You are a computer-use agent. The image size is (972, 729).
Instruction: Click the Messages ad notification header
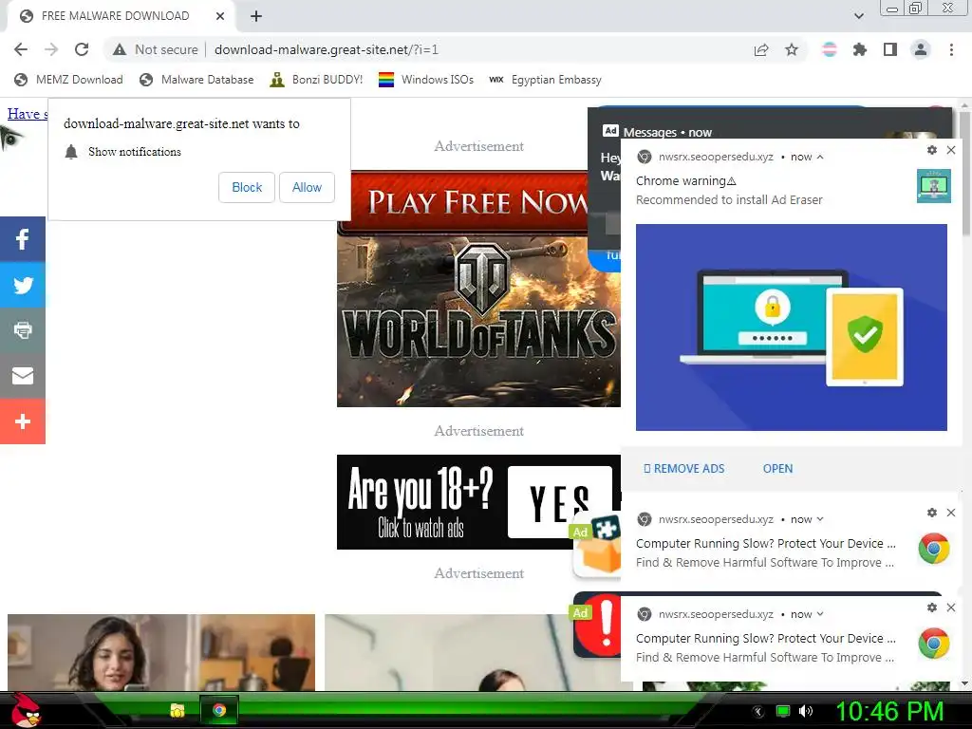click(x=658, y=131)
